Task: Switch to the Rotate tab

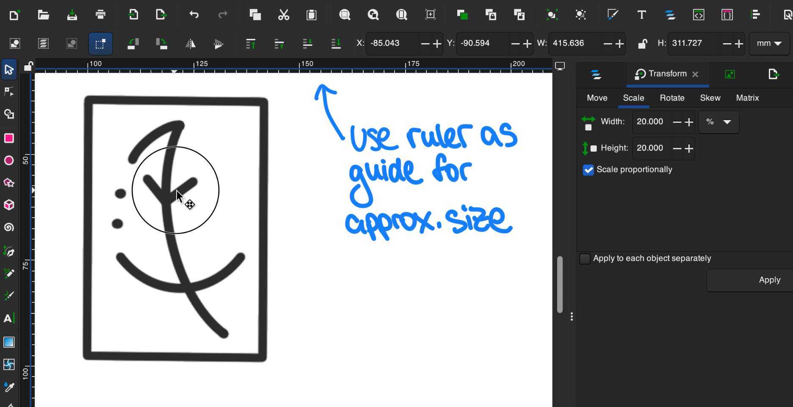Action: tap(672, 98)
